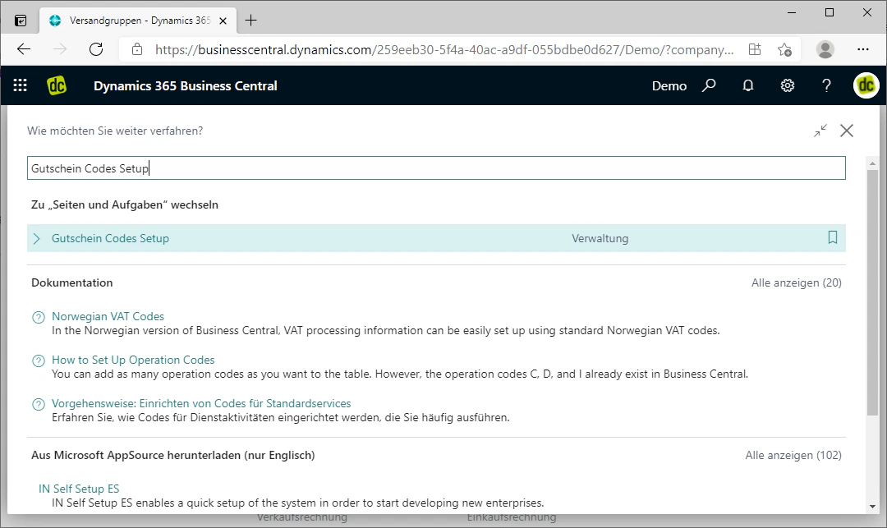Open IN Self Setup ES app
Image resolution: width=887 pixels, height=528 pixels.
(79, 489)
